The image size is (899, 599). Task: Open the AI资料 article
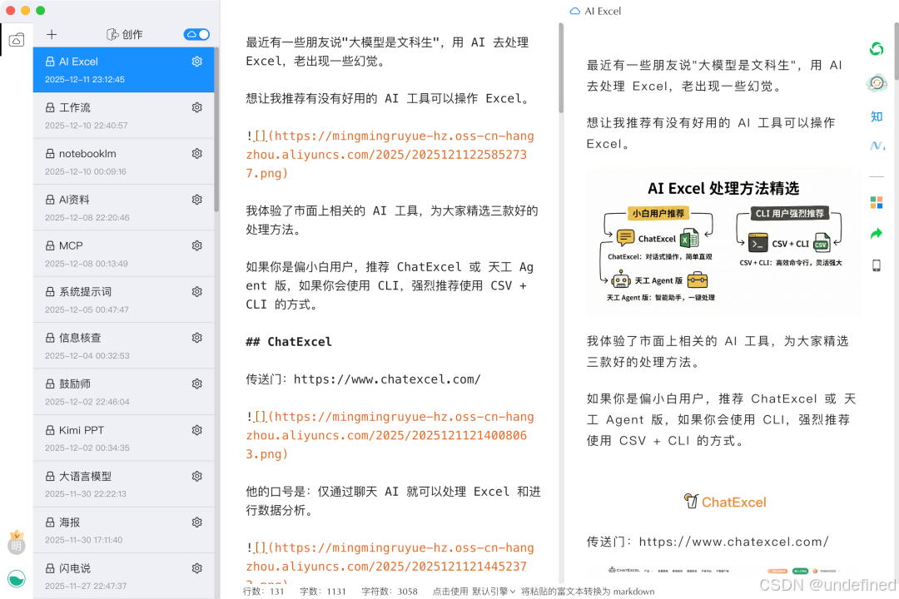tap(123, 207)
